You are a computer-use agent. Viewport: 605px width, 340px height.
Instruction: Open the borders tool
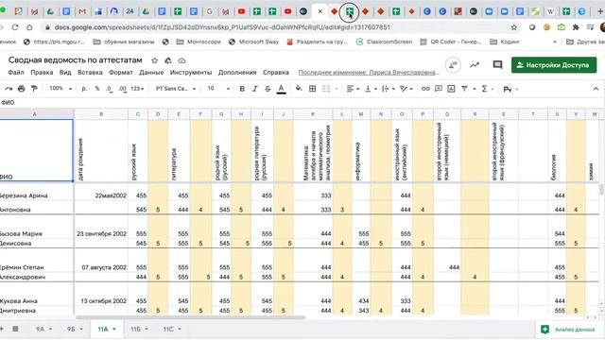(x=313, y=89)
